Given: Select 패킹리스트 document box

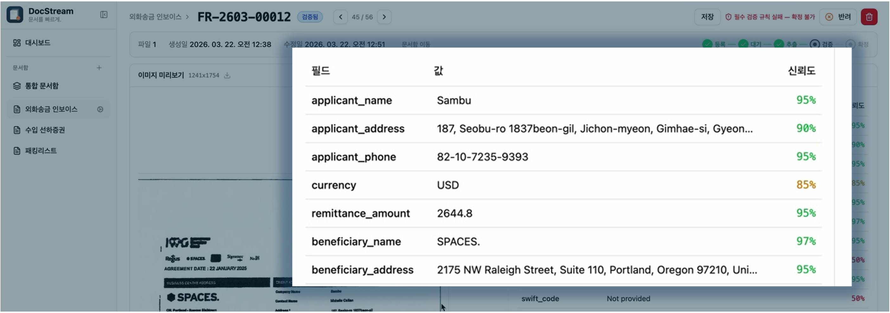Looking at the screenshot, I should click(41, 150).
